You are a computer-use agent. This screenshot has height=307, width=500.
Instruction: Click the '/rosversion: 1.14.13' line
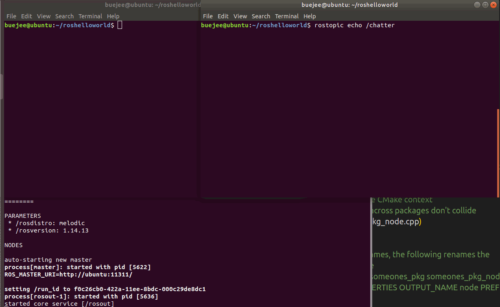(x=48, y=230)
